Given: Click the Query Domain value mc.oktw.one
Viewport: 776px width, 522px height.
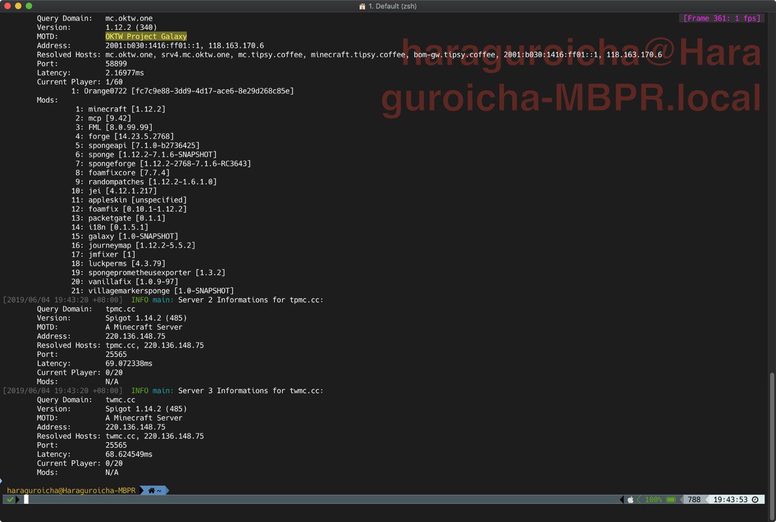Looking at the screenshot, I should [x=129, y=18].
